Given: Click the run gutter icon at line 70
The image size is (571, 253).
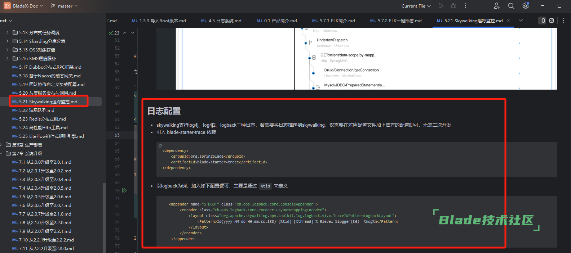Looking at the screenshot, I should pyautogui.click(x=124, y=190).
